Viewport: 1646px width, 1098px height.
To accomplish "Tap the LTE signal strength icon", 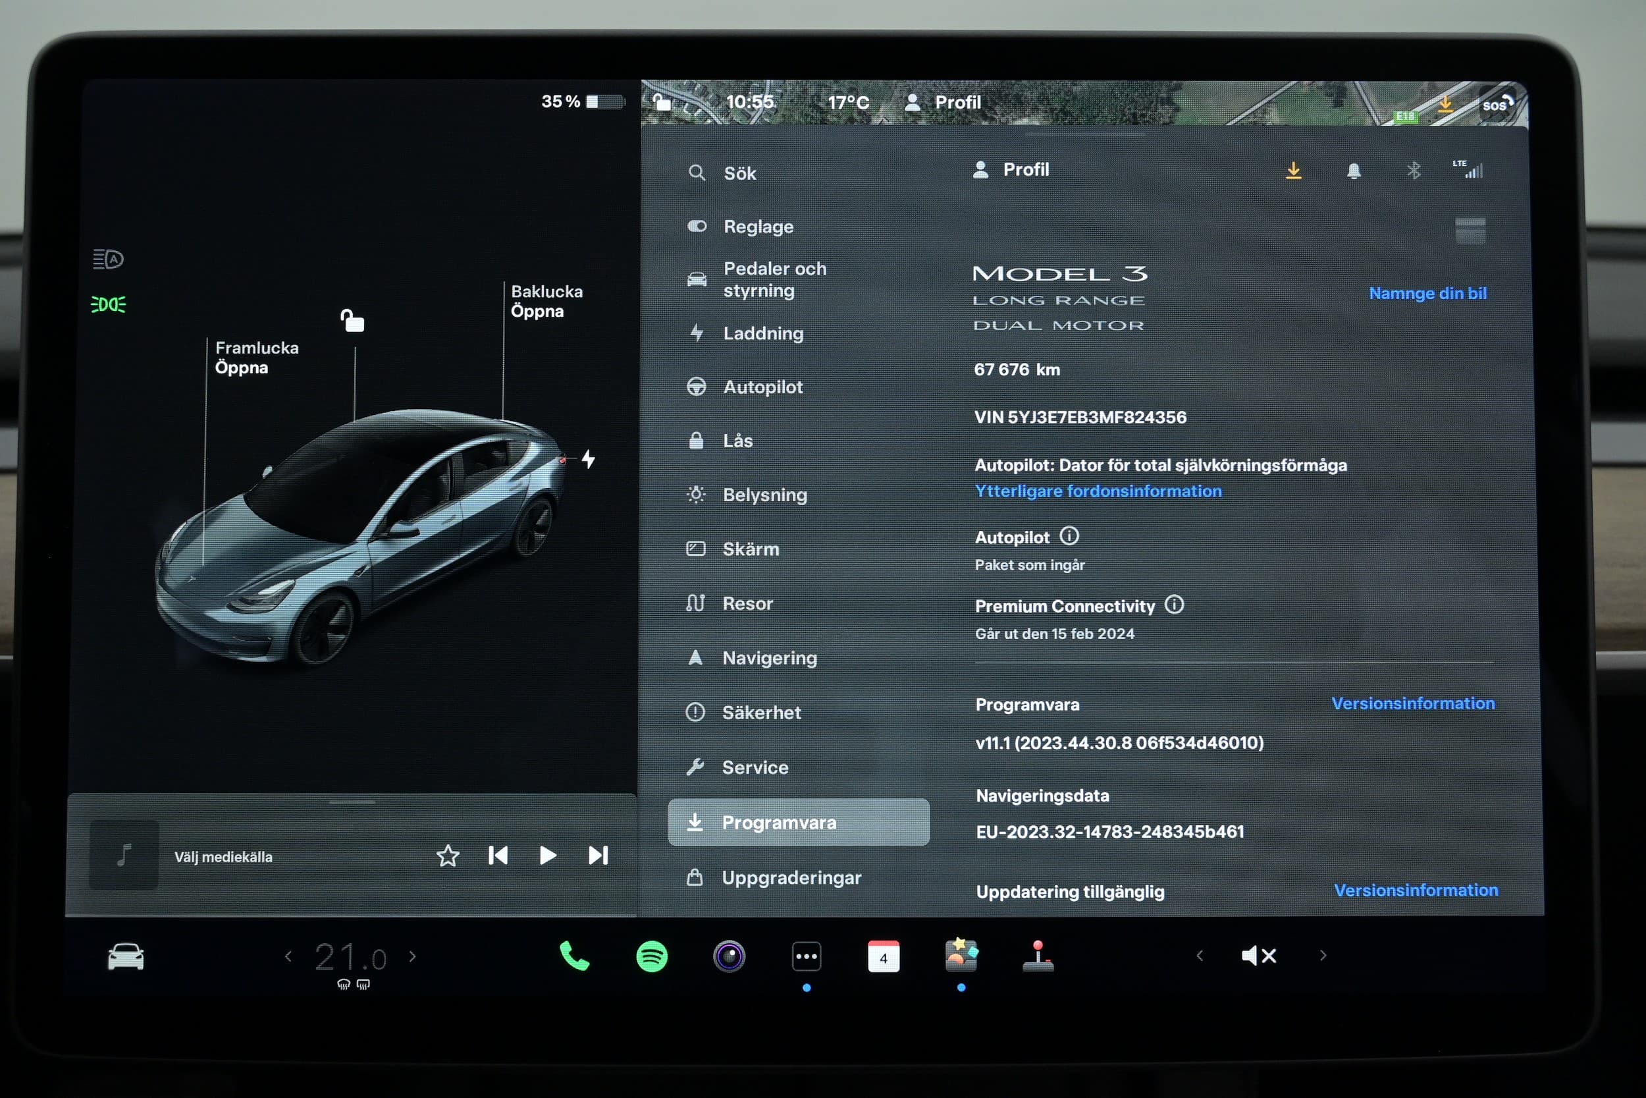I will [1468, 169].
